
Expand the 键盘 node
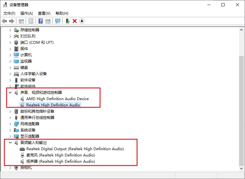point(10,68)
